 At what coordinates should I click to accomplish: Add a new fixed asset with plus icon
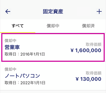(x=99, y=11)
